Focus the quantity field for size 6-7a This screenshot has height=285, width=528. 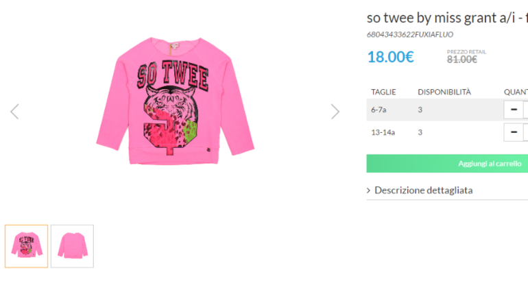[x=525, y=110]
